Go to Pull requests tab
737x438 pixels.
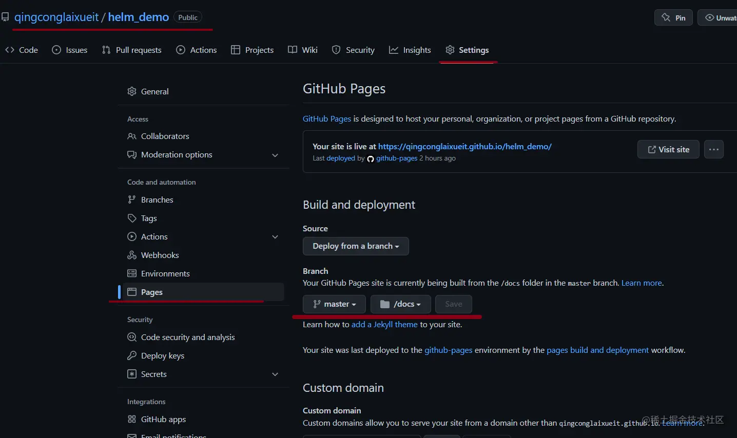tap(131, 50)
